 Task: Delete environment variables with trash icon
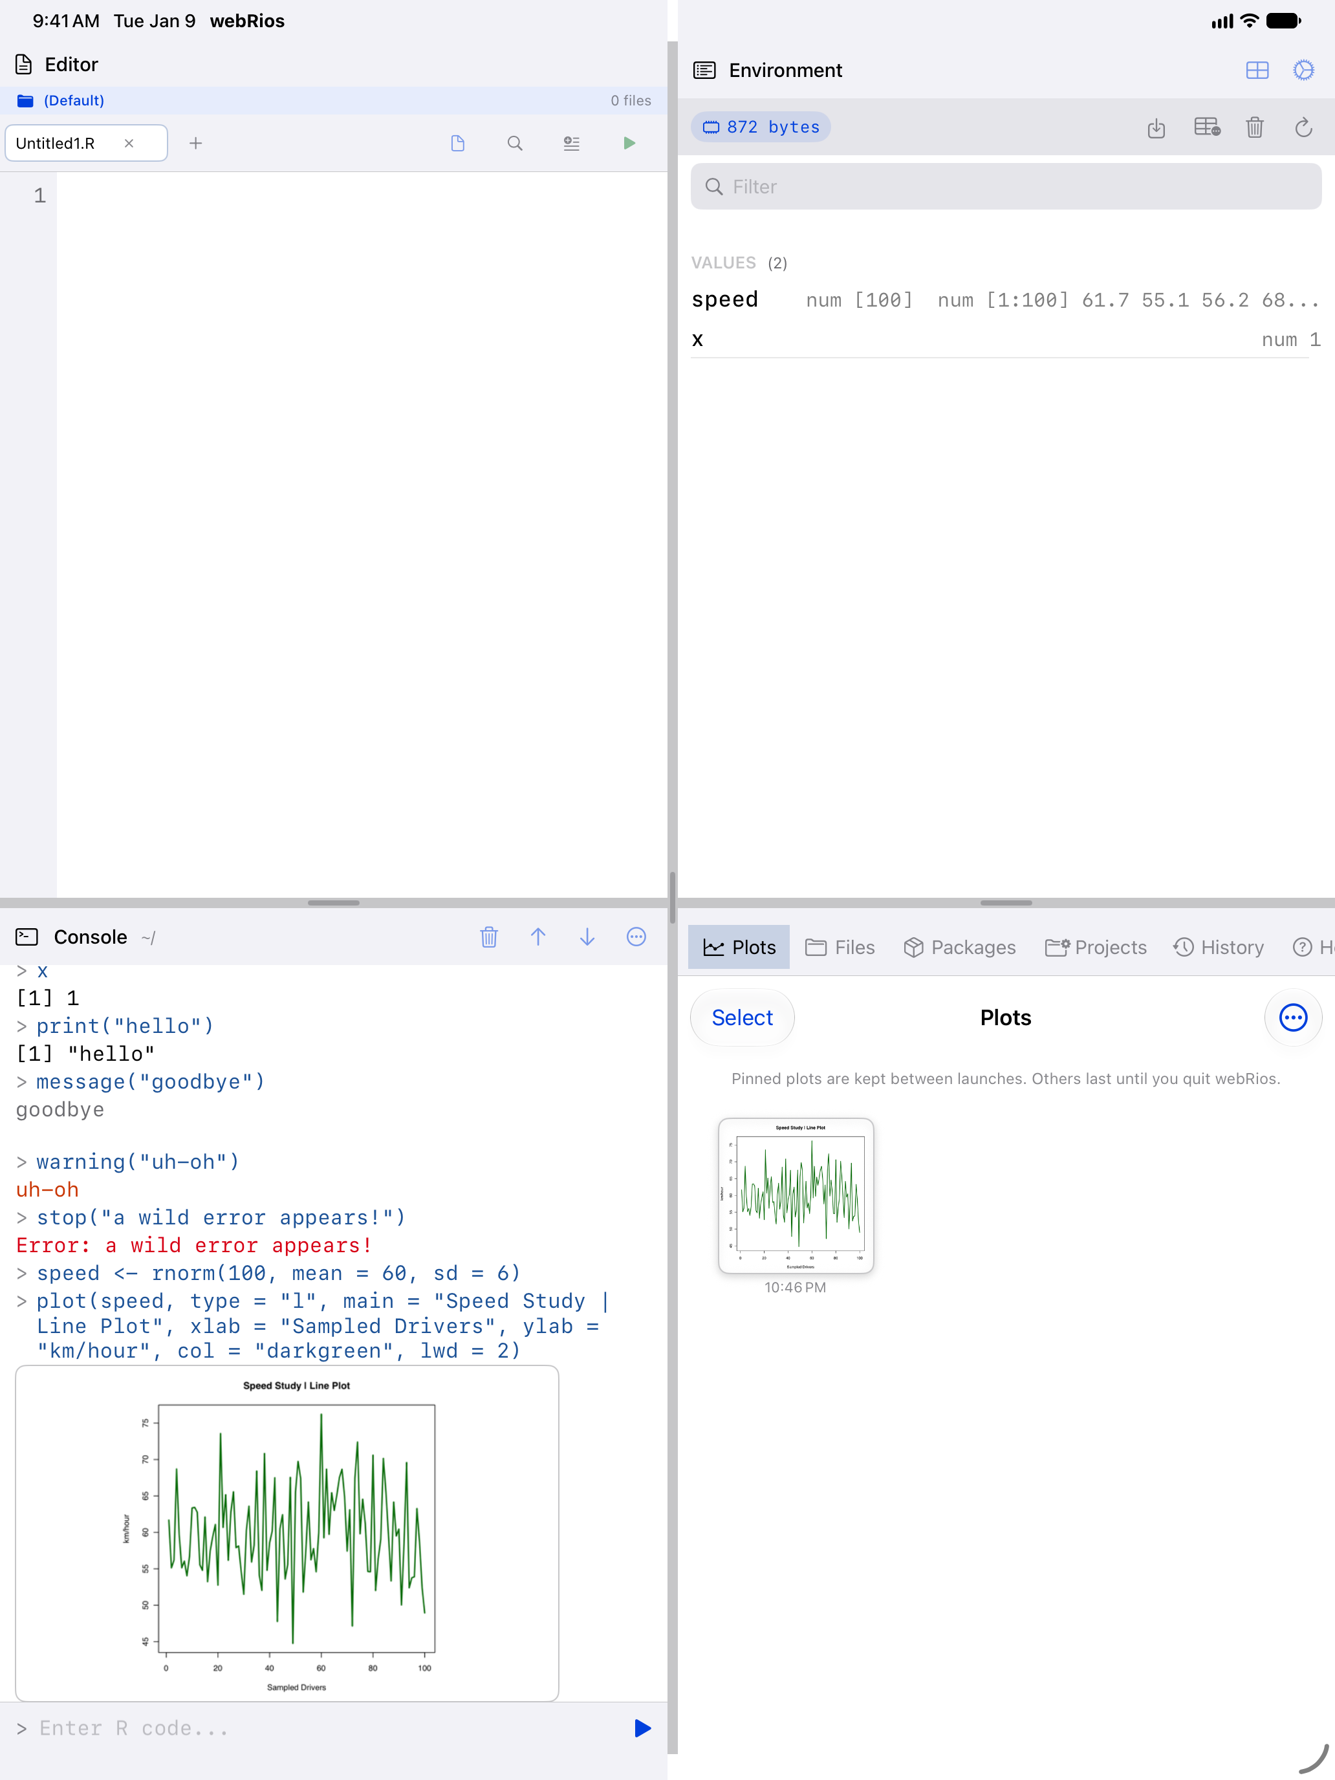[x=1255, y=127]
